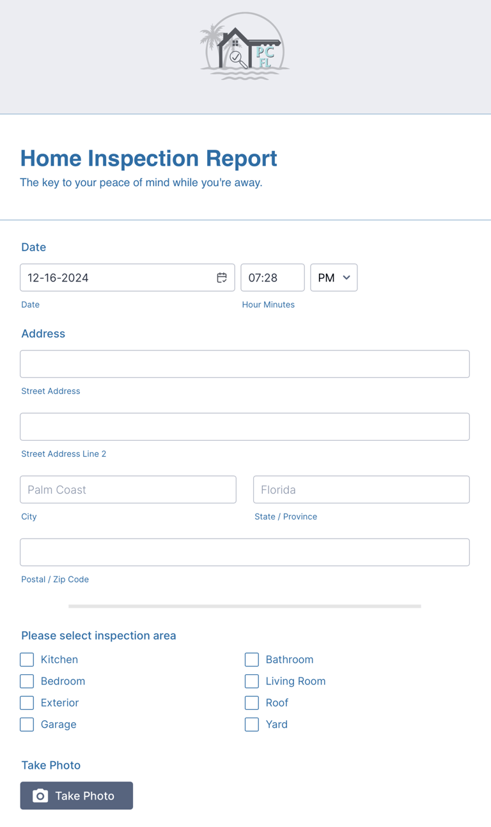This screenshot has width=491, height=827.
Task: Click the Hour Minutes time field
Action: pyautogui.click(x=272, y=278)
